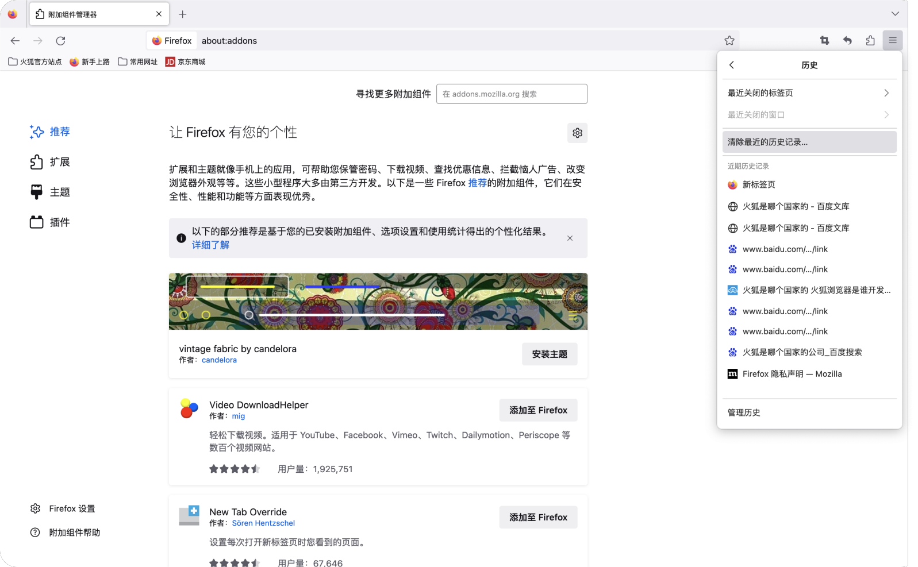Select the 扩展 sidebar category
The height and width of the screenshot is (567, 918).
click(50, 162)
